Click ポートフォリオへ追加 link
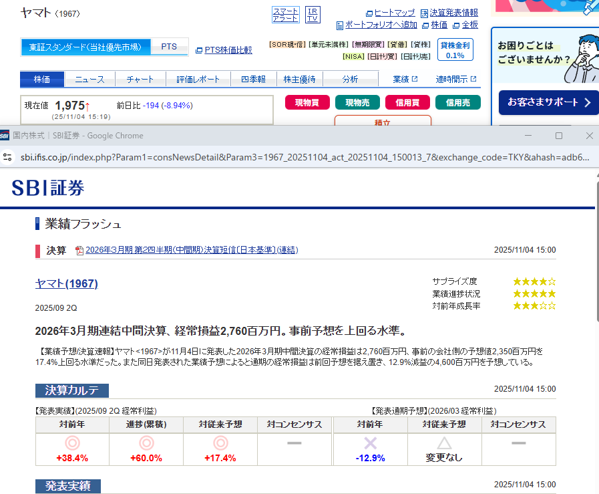Viewport: 599px width, 494px height. click(x=381, y=25)
